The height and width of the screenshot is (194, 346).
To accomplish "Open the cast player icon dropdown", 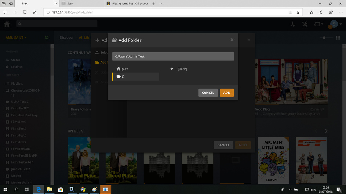I will (x=318, y=24).
